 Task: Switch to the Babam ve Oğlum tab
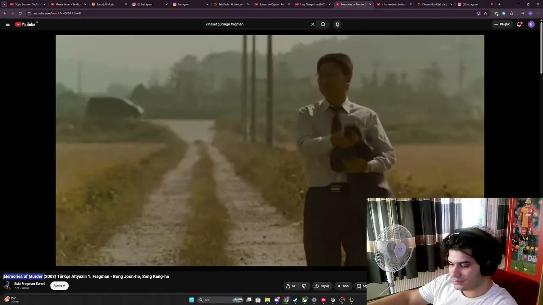click(271, 4)
